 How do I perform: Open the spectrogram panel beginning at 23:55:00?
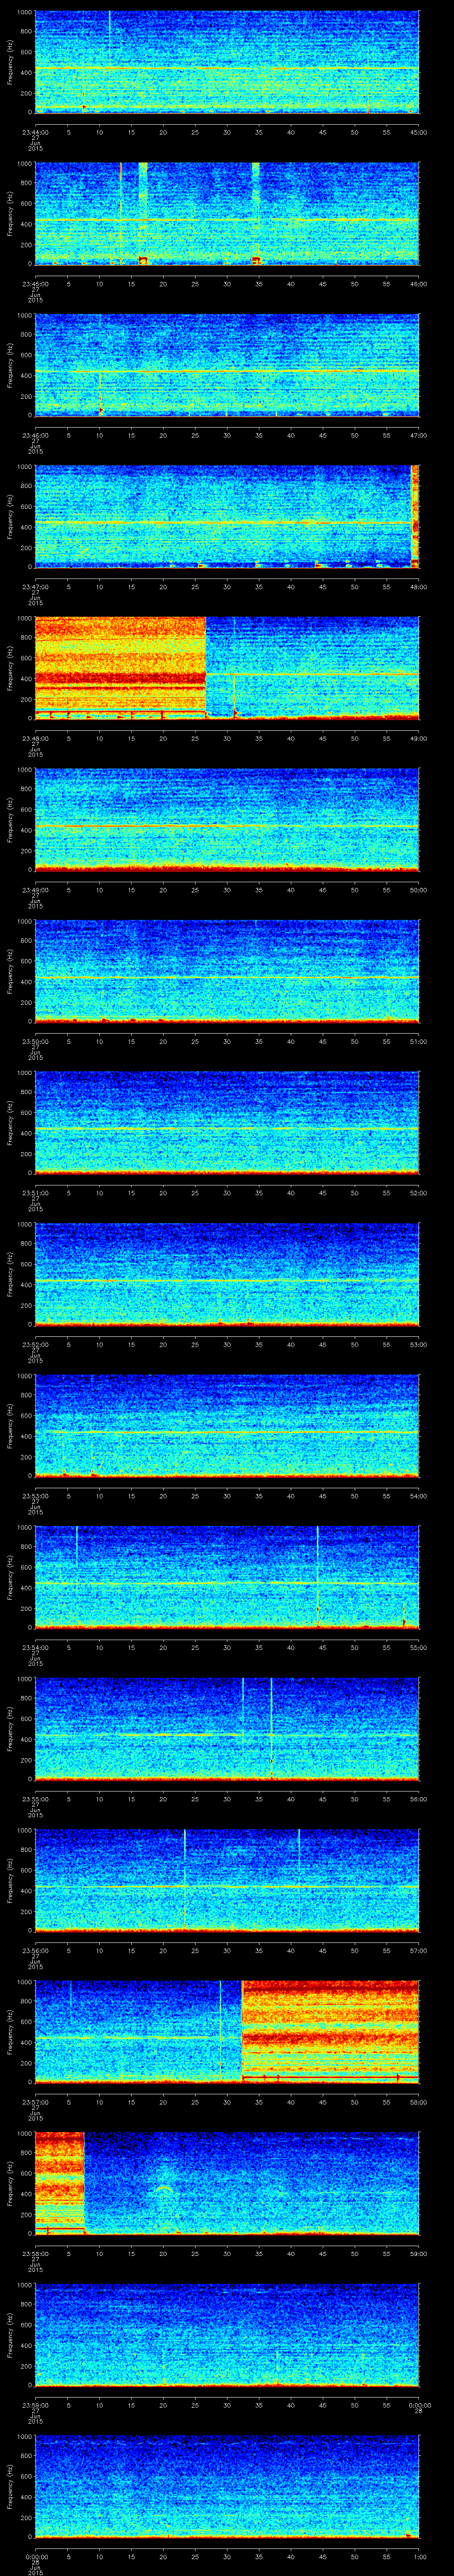point(227,1728)
